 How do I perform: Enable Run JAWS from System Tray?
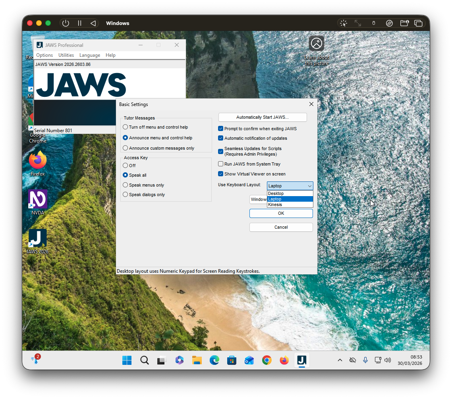[221, 164]
